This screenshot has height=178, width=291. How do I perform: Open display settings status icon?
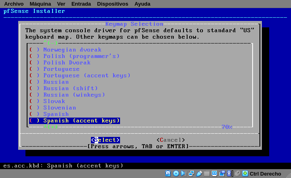tap(214, 174)
